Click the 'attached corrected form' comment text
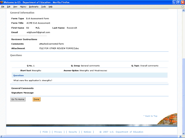Image resolution: width=185 pixels, height=138 pixels. click(x=51, y=44)
